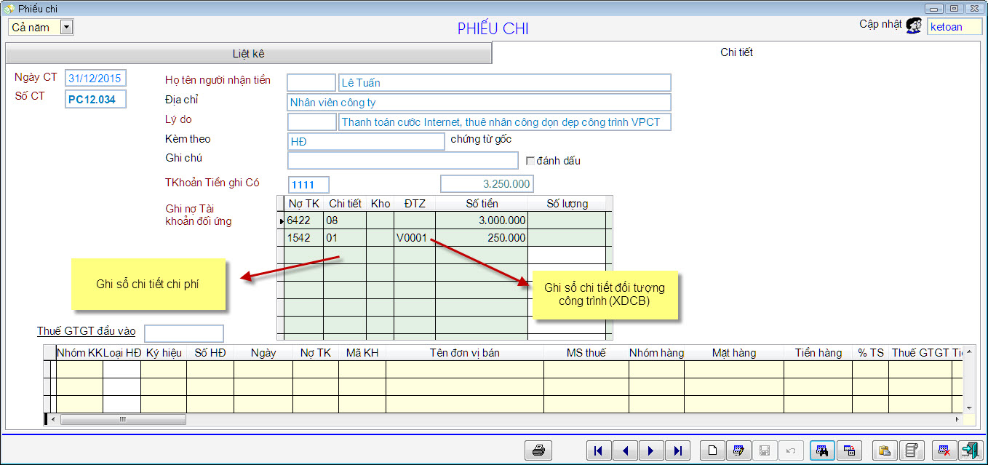Open the "Cả năm" period dropdown
This screenshot has width=988, height=465.
coord(66,28)
